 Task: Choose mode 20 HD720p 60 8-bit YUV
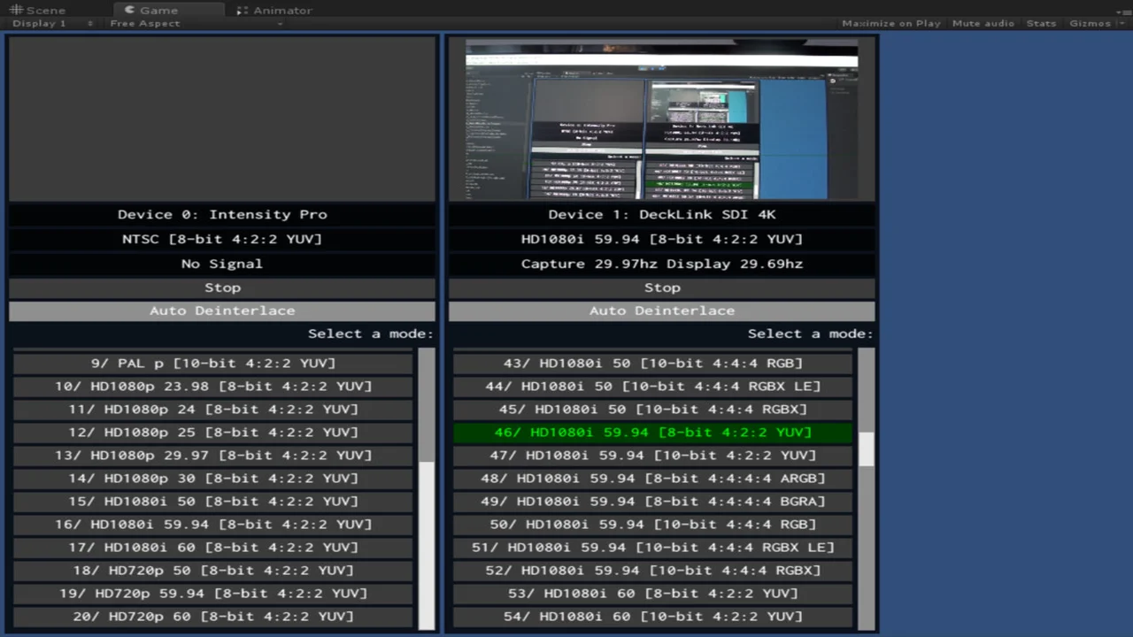[x=213, y=617]
